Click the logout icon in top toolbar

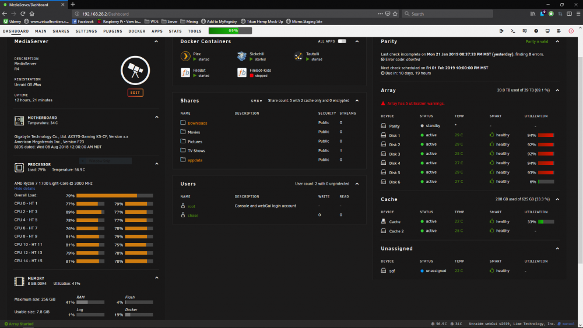(501, 31)
